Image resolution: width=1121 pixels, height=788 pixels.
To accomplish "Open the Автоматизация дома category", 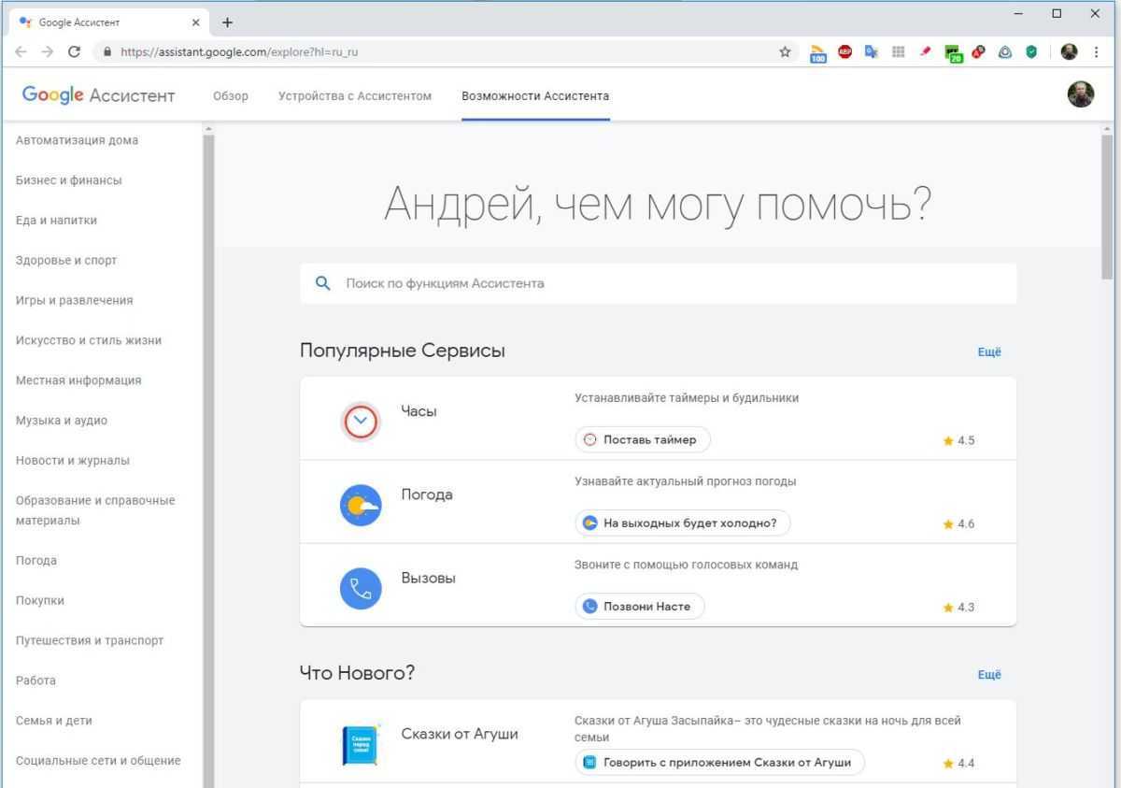I will point(77,140).
